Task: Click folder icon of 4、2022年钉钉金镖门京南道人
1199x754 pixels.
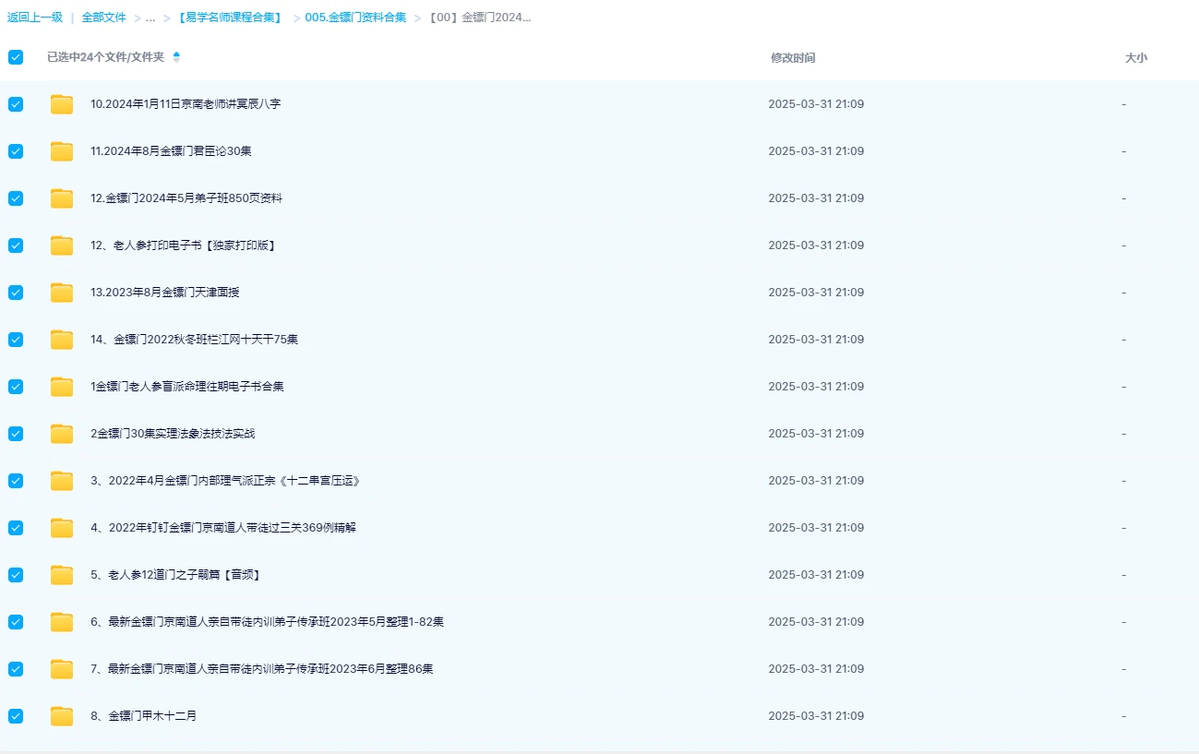Action: [x=62, y=528]
